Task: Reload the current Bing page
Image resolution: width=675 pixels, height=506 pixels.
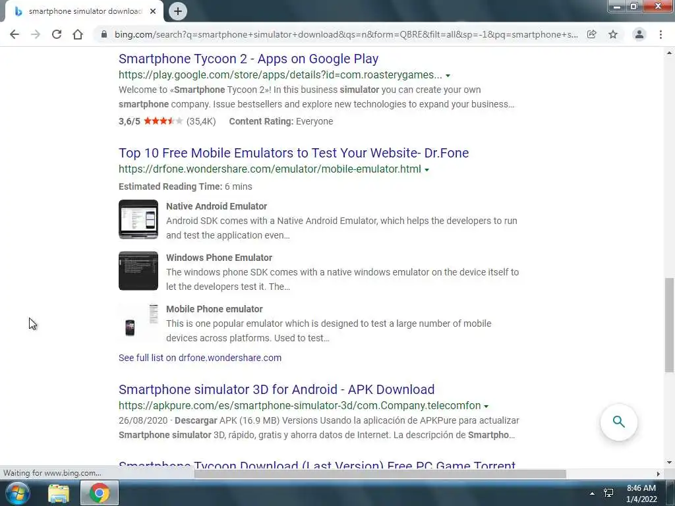Action: click(57, 34)
